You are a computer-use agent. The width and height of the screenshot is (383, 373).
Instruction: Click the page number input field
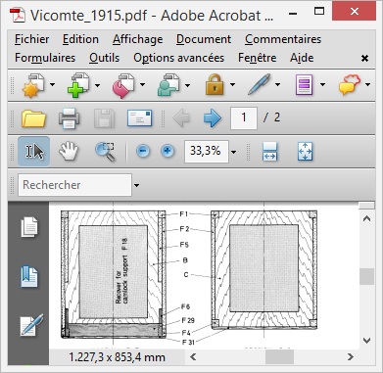tap(244, 117)
